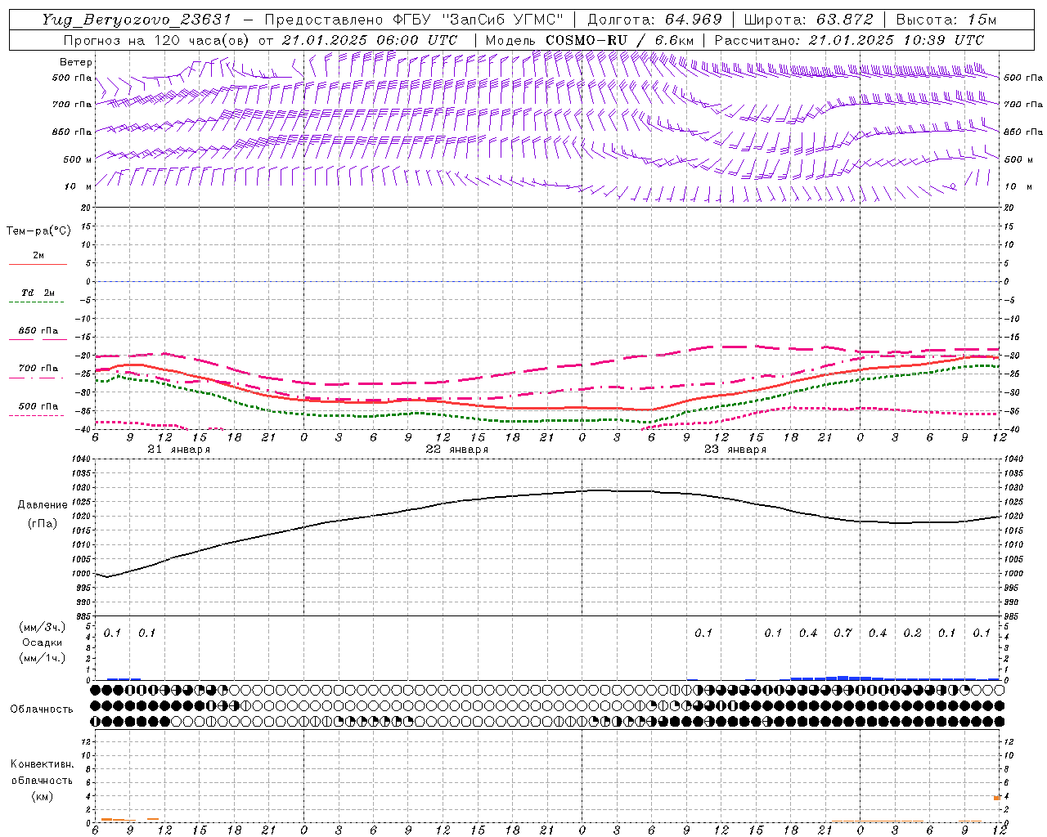Click the Td 2м legend entry

click(x=38, y=293)
